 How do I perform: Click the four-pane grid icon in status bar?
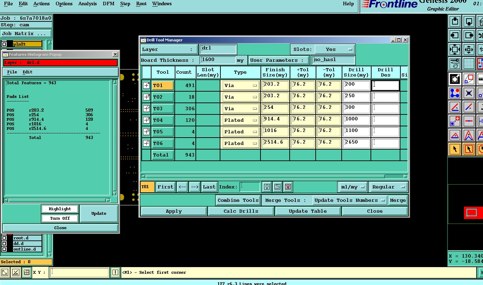click(26, 272)
